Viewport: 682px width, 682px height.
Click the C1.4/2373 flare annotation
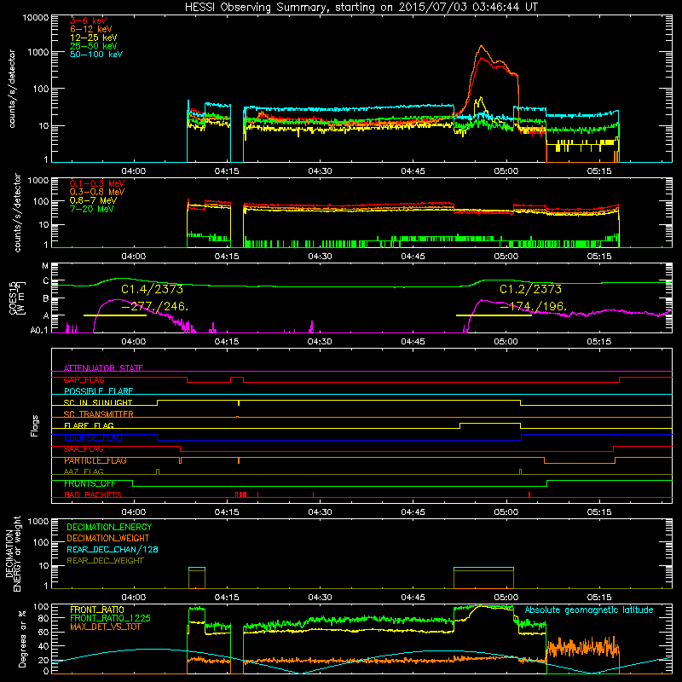(x=153, y=289)
